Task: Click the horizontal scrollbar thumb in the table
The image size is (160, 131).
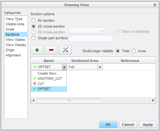Action: click(69, 101)
